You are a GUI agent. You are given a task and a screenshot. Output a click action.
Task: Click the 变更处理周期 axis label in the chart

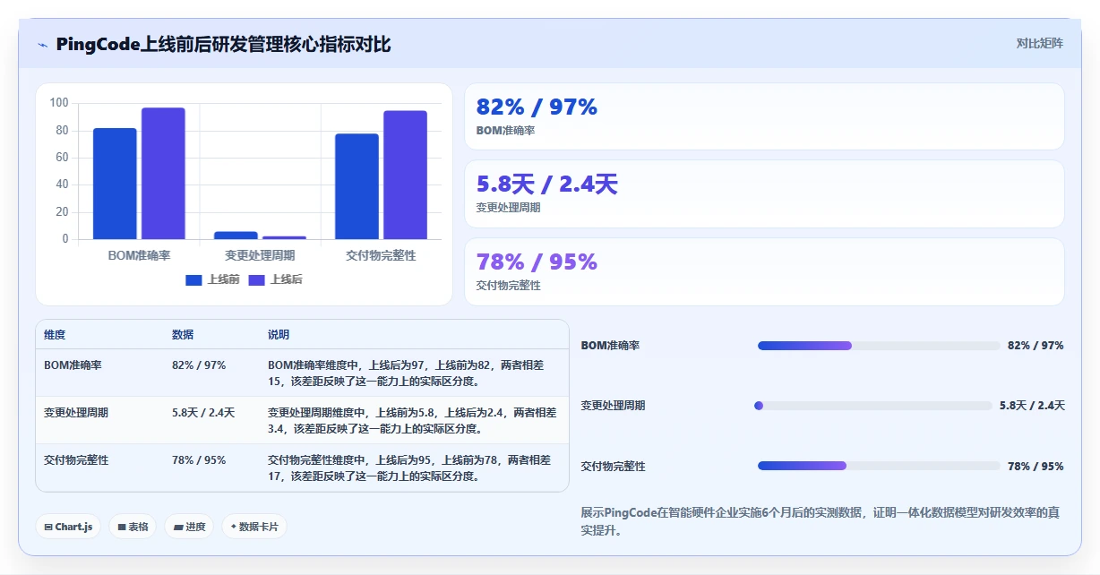260,255
